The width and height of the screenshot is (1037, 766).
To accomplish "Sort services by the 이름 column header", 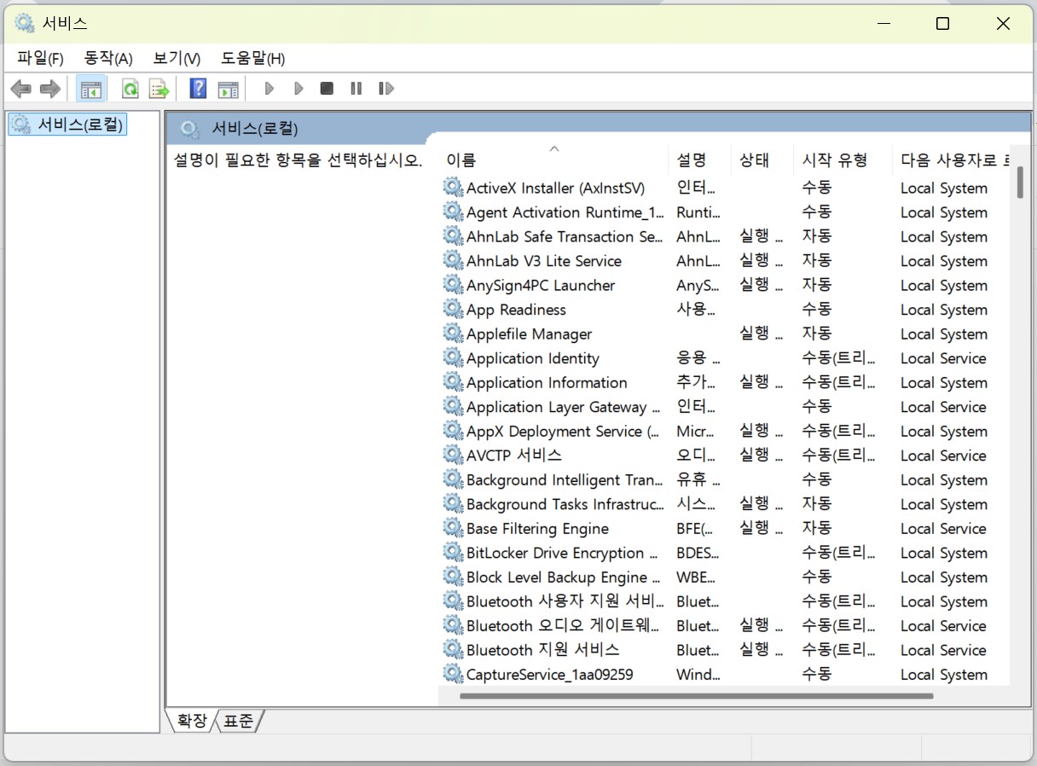I will pyautogui.click(x=461, y=160).
